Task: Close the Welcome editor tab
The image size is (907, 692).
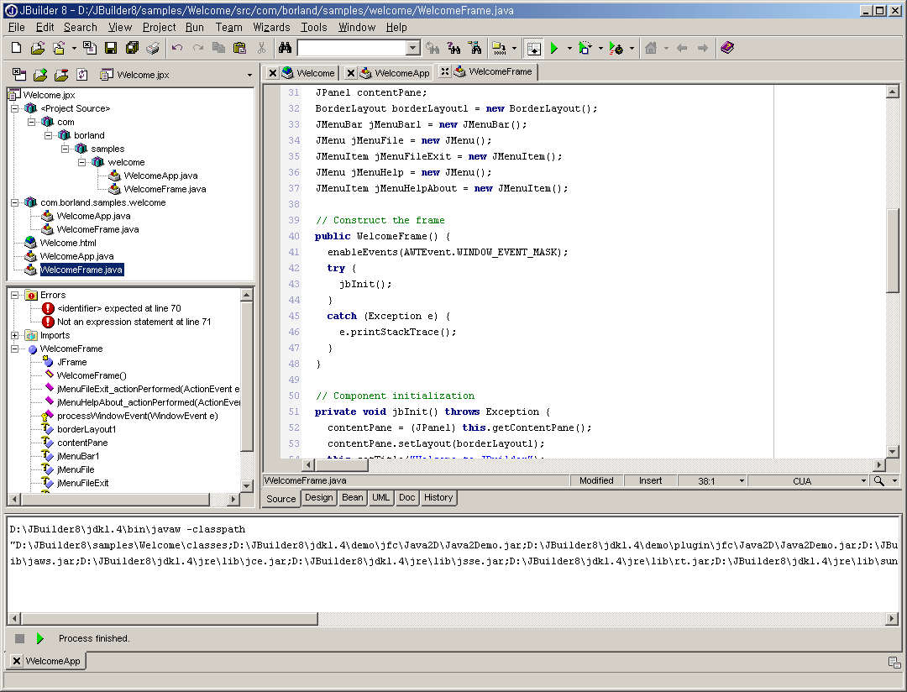Action: point(273,73)
